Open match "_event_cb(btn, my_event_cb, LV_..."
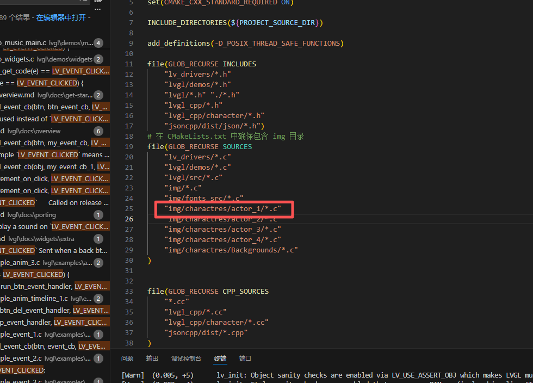 pos(55,143)
